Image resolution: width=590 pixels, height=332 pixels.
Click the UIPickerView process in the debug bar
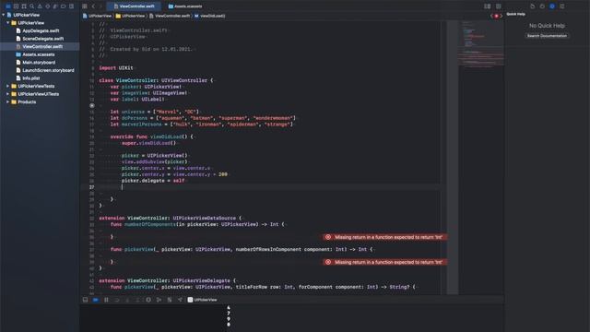[x=203, y=300]
